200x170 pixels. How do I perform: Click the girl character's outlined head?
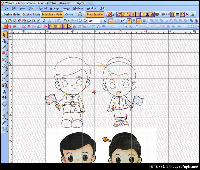coord(119,77)
